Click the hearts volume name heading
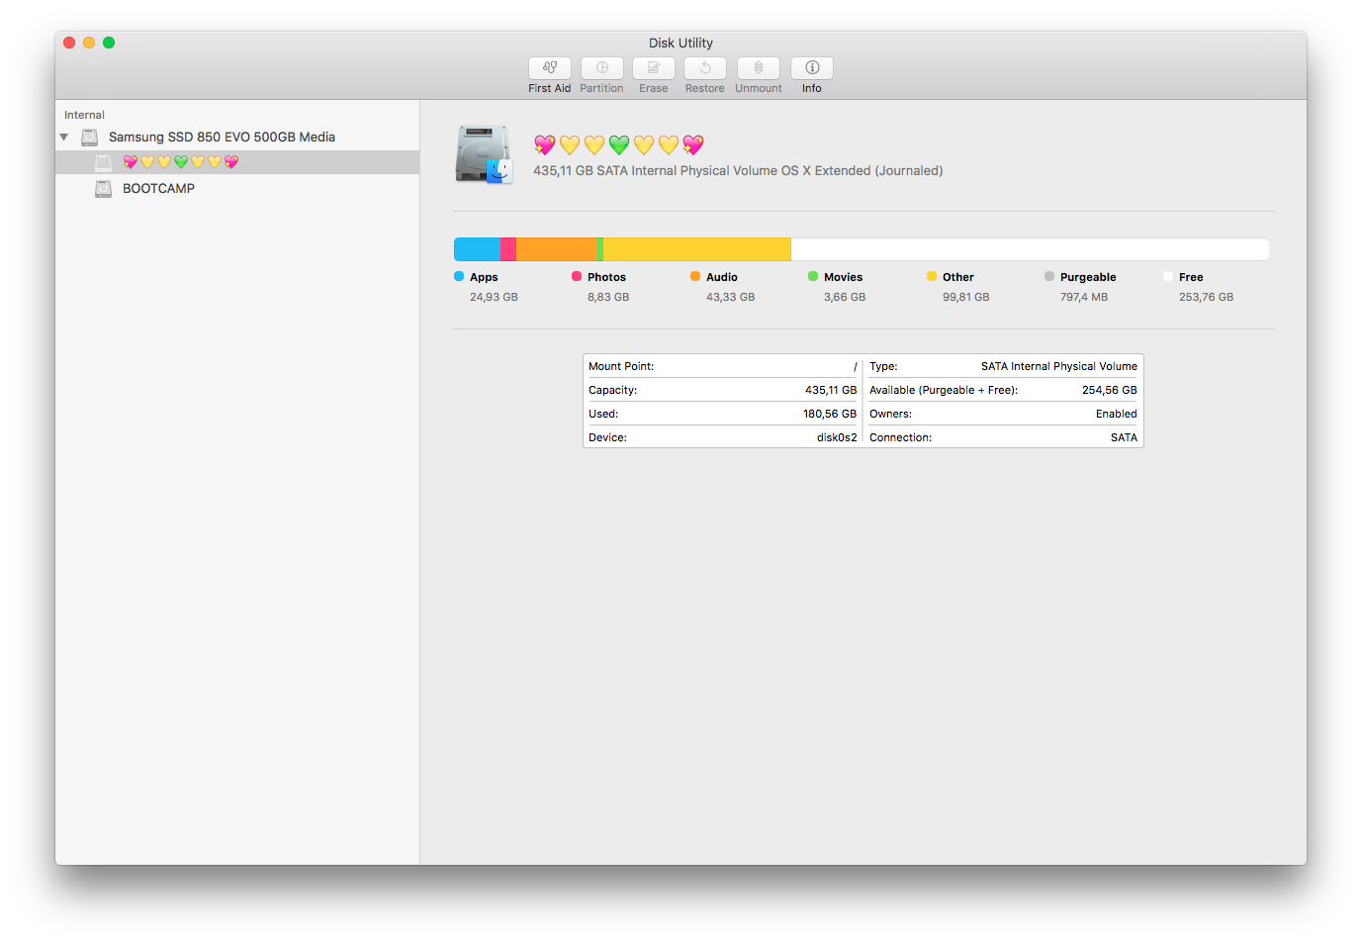Image resolution: width=1362 pixels, height=944 pixels. (x=618, y=145)
